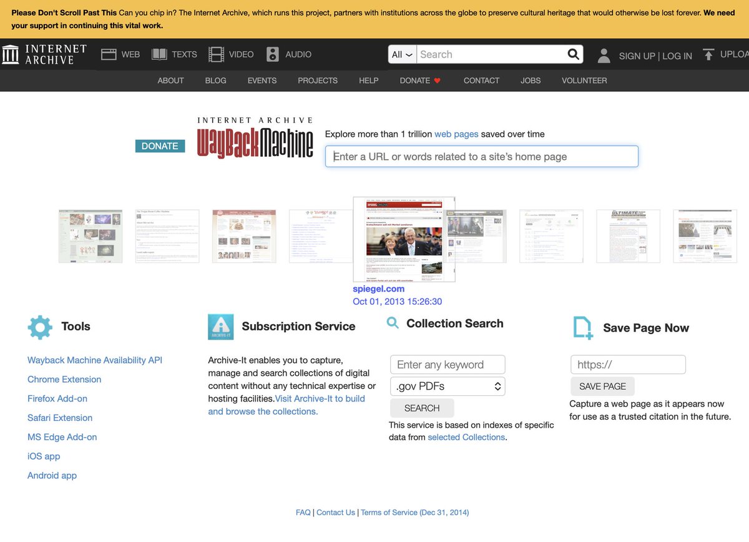The width and height of the screenshot is (749, 542).
Task: Open the MS Edge Add-on link
Action: pos(62,437)
